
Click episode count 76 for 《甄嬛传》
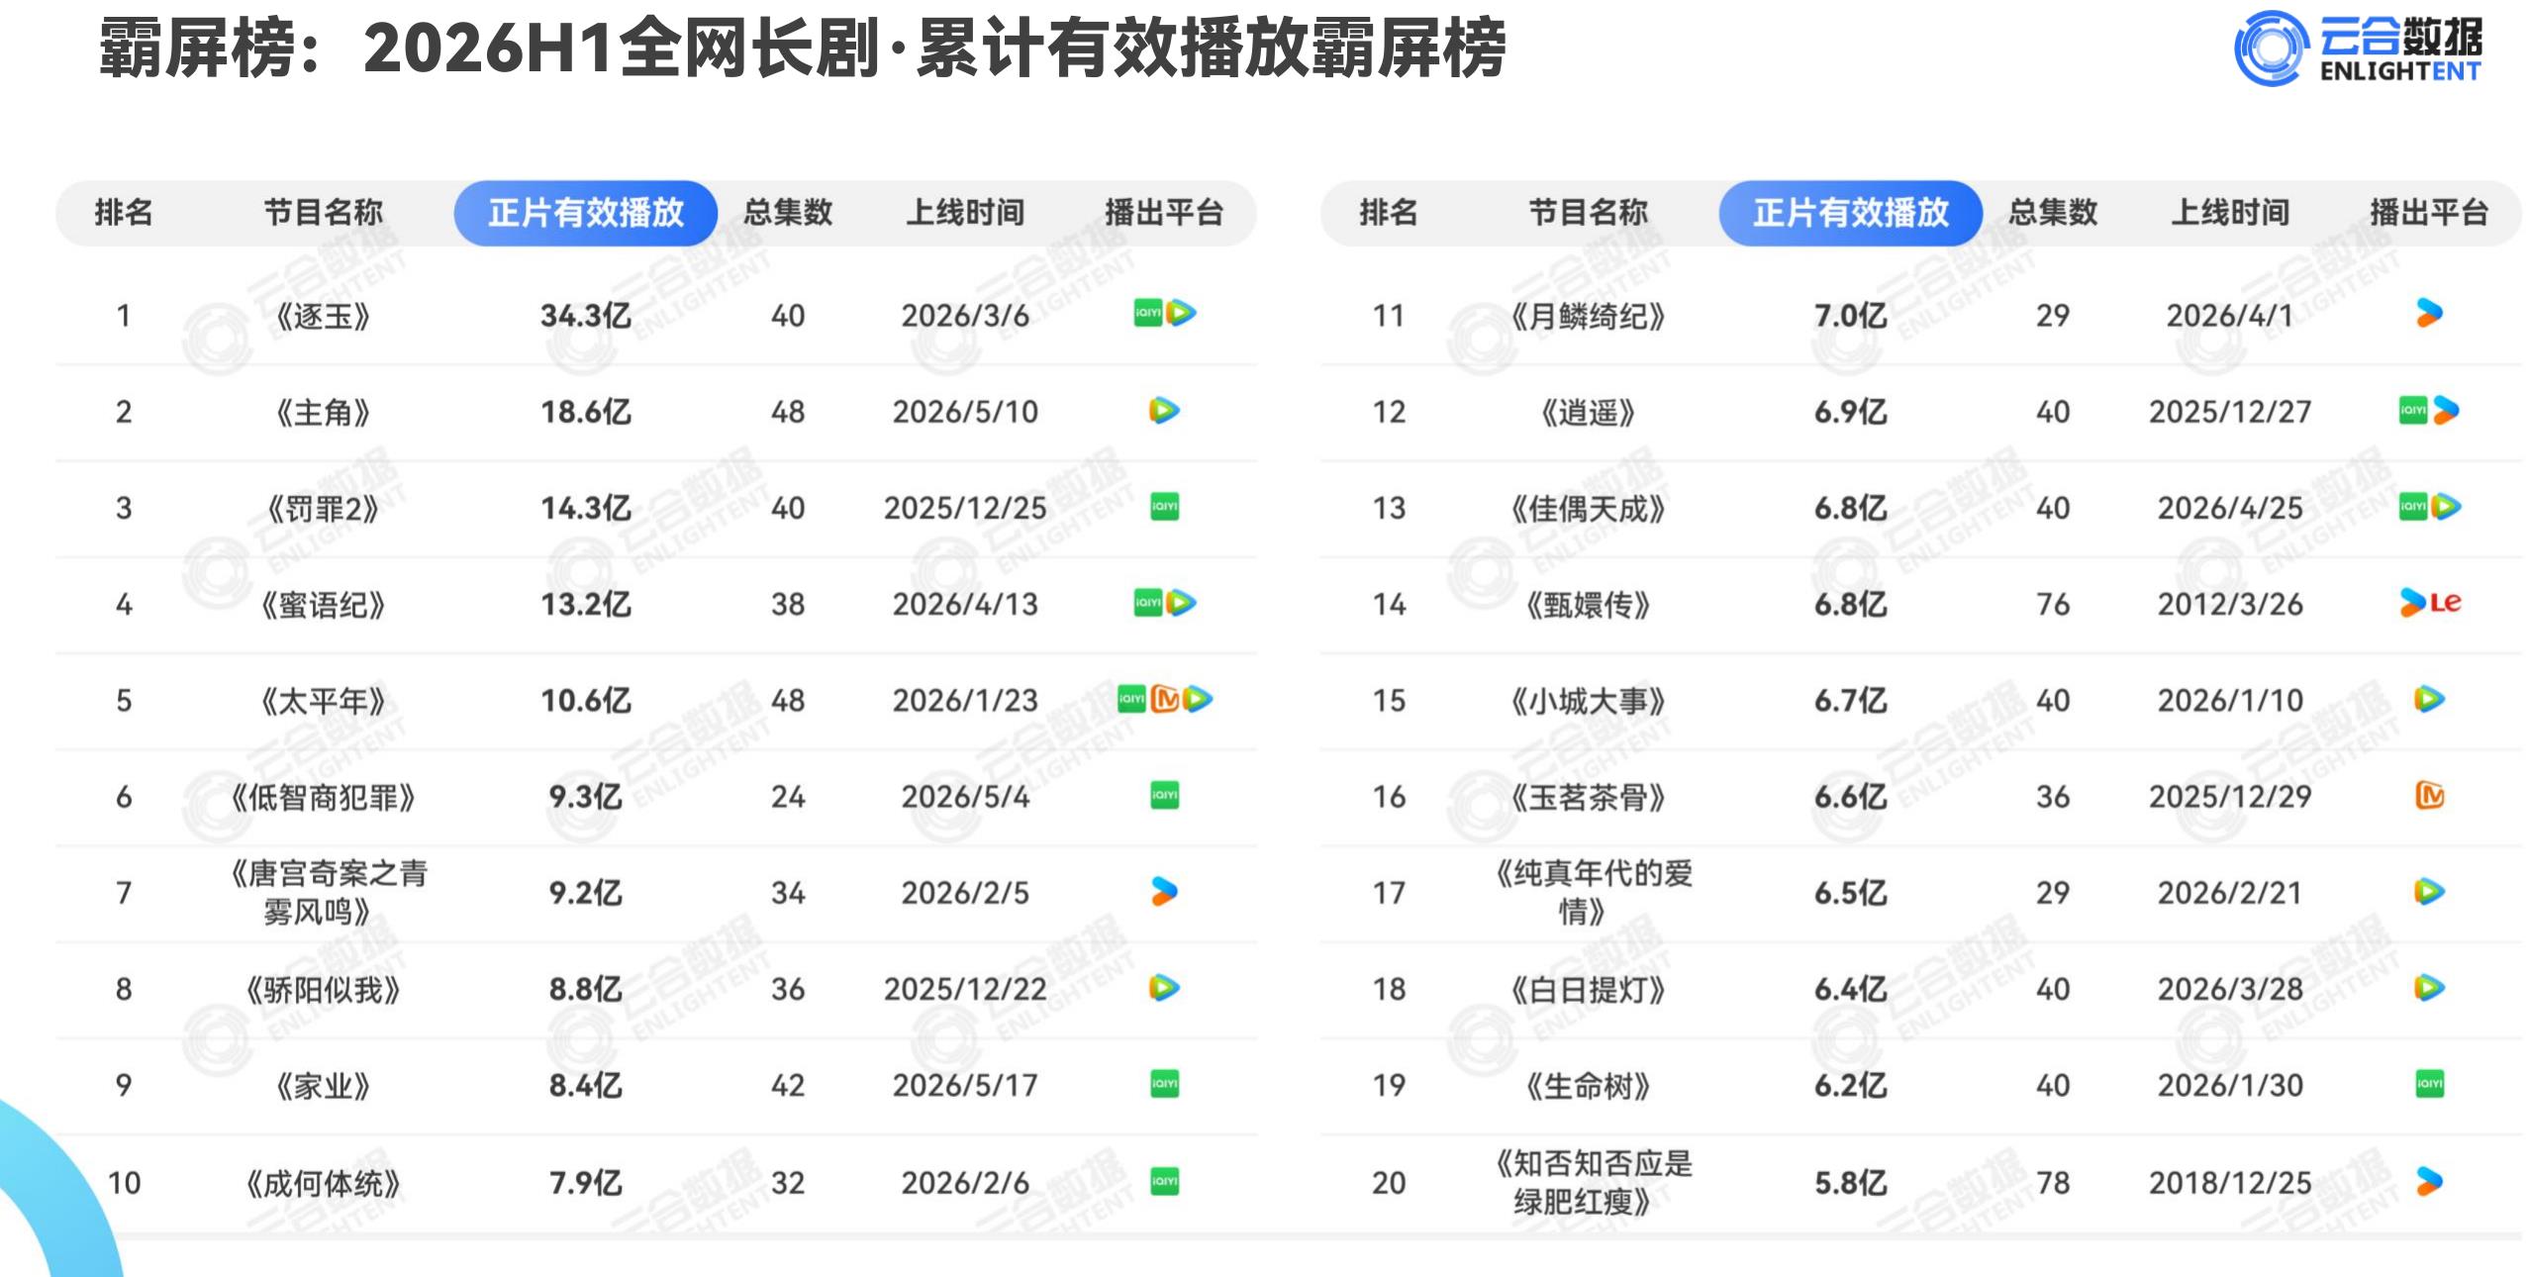[2053, 605]
